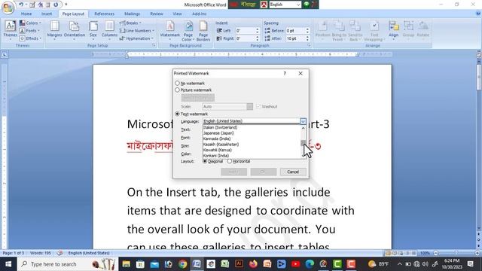The width and height of the screenshot is (482, 271).
Task: Click Undo in Quick Access Toolbar
Action: (x=21, y=5)
